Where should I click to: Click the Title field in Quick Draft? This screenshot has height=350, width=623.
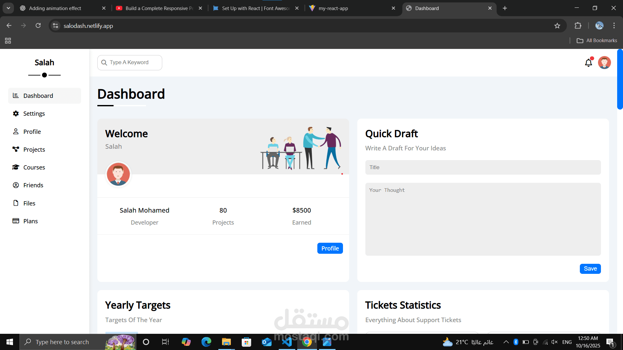(x=483, y=167)
